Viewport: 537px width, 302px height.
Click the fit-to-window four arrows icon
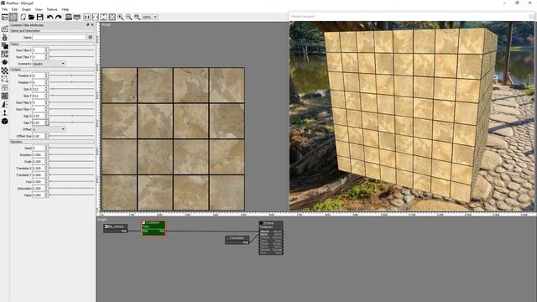[112, 17]
